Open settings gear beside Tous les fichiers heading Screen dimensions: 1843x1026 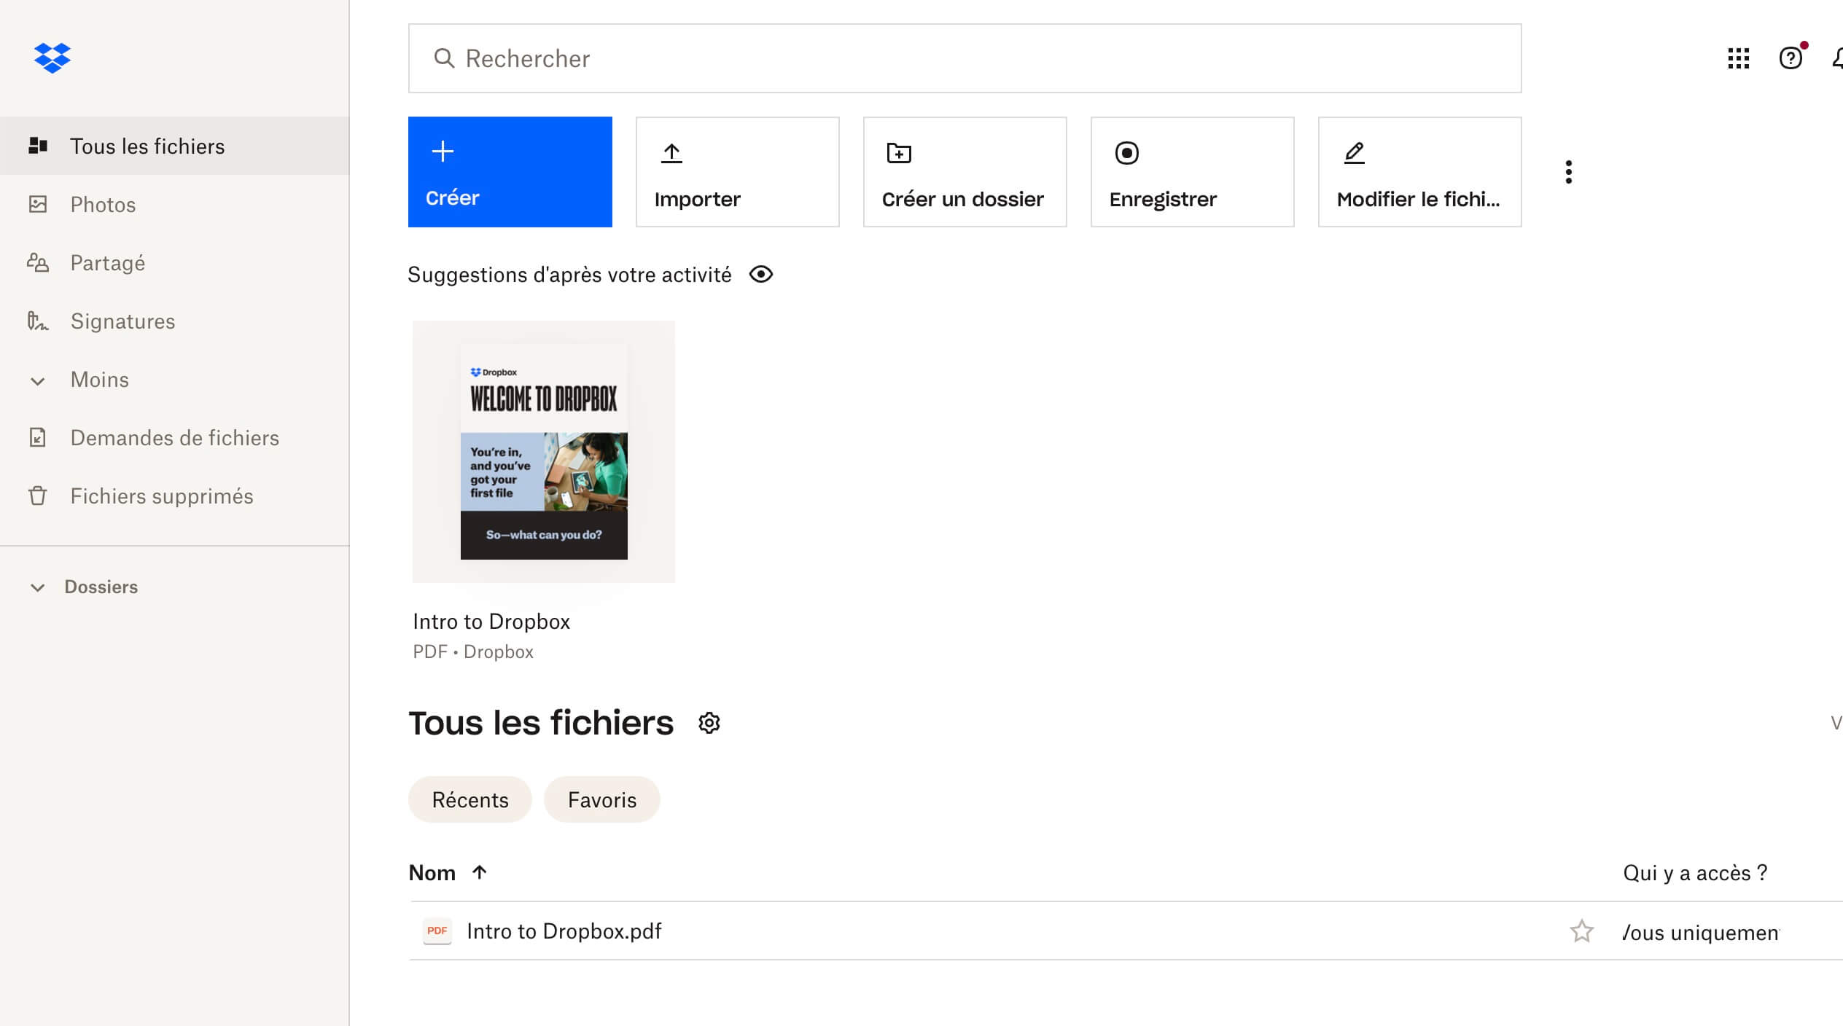pyautogui.click(x=709, y=723)
